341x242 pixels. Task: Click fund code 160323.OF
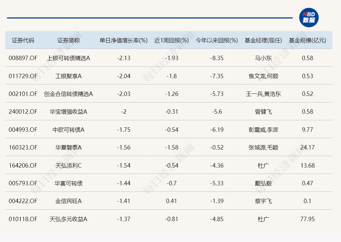coord(23,148)
